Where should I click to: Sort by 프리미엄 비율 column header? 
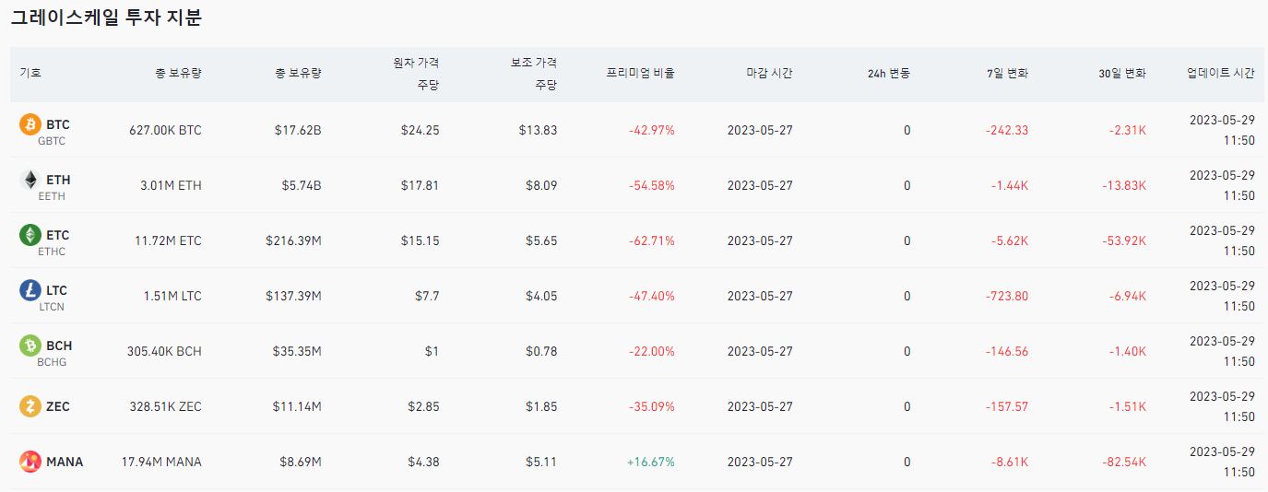coord(641,73)
